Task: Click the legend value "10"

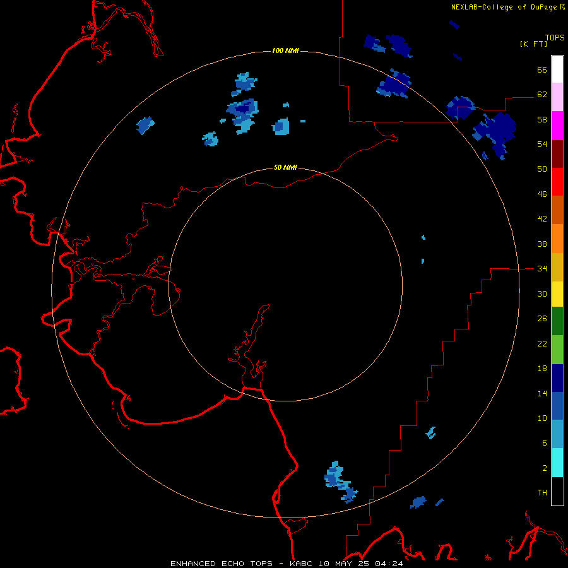Action: point(542,418)
